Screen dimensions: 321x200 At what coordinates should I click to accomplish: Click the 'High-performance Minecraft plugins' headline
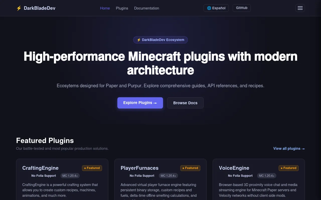point(160,63)
